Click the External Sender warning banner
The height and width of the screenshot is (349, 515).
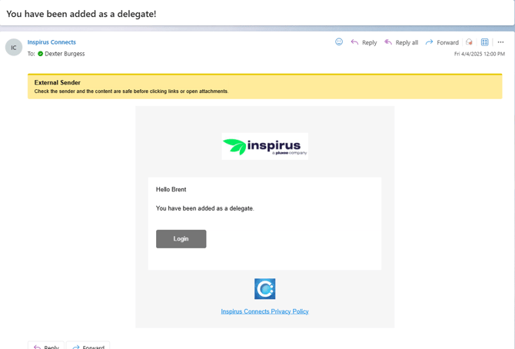264,86
